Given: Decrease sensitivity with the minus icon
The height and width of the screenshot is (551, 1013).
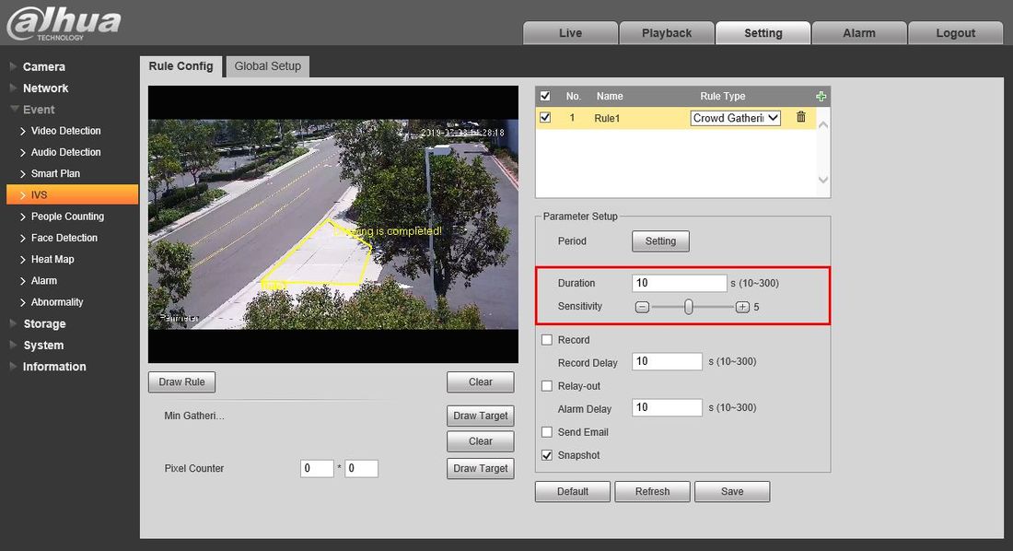Looking at the screenshot, I should [x=643, y=307].
